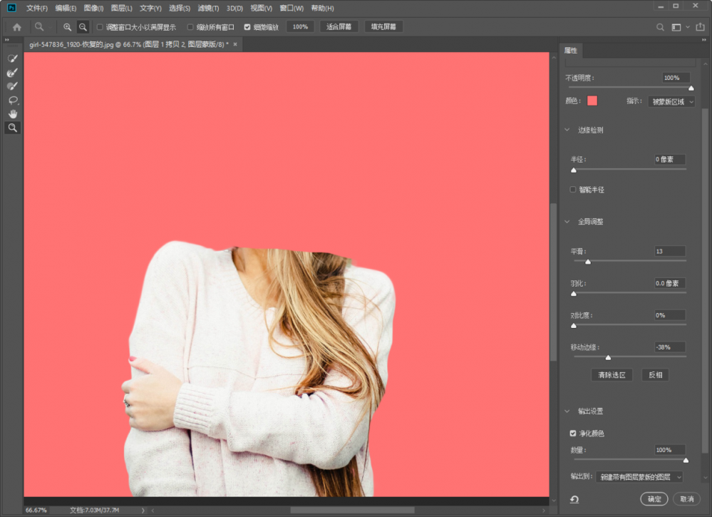Click the 反相 button
Viewport: 712px width, 517px height.
[654, 375]
